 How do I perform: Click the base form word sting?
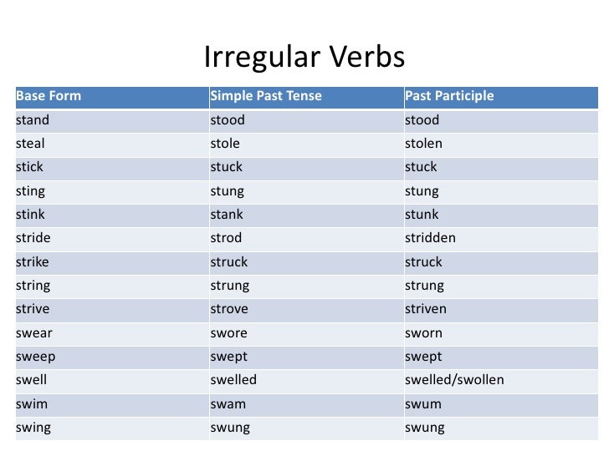tap(30, 191)
